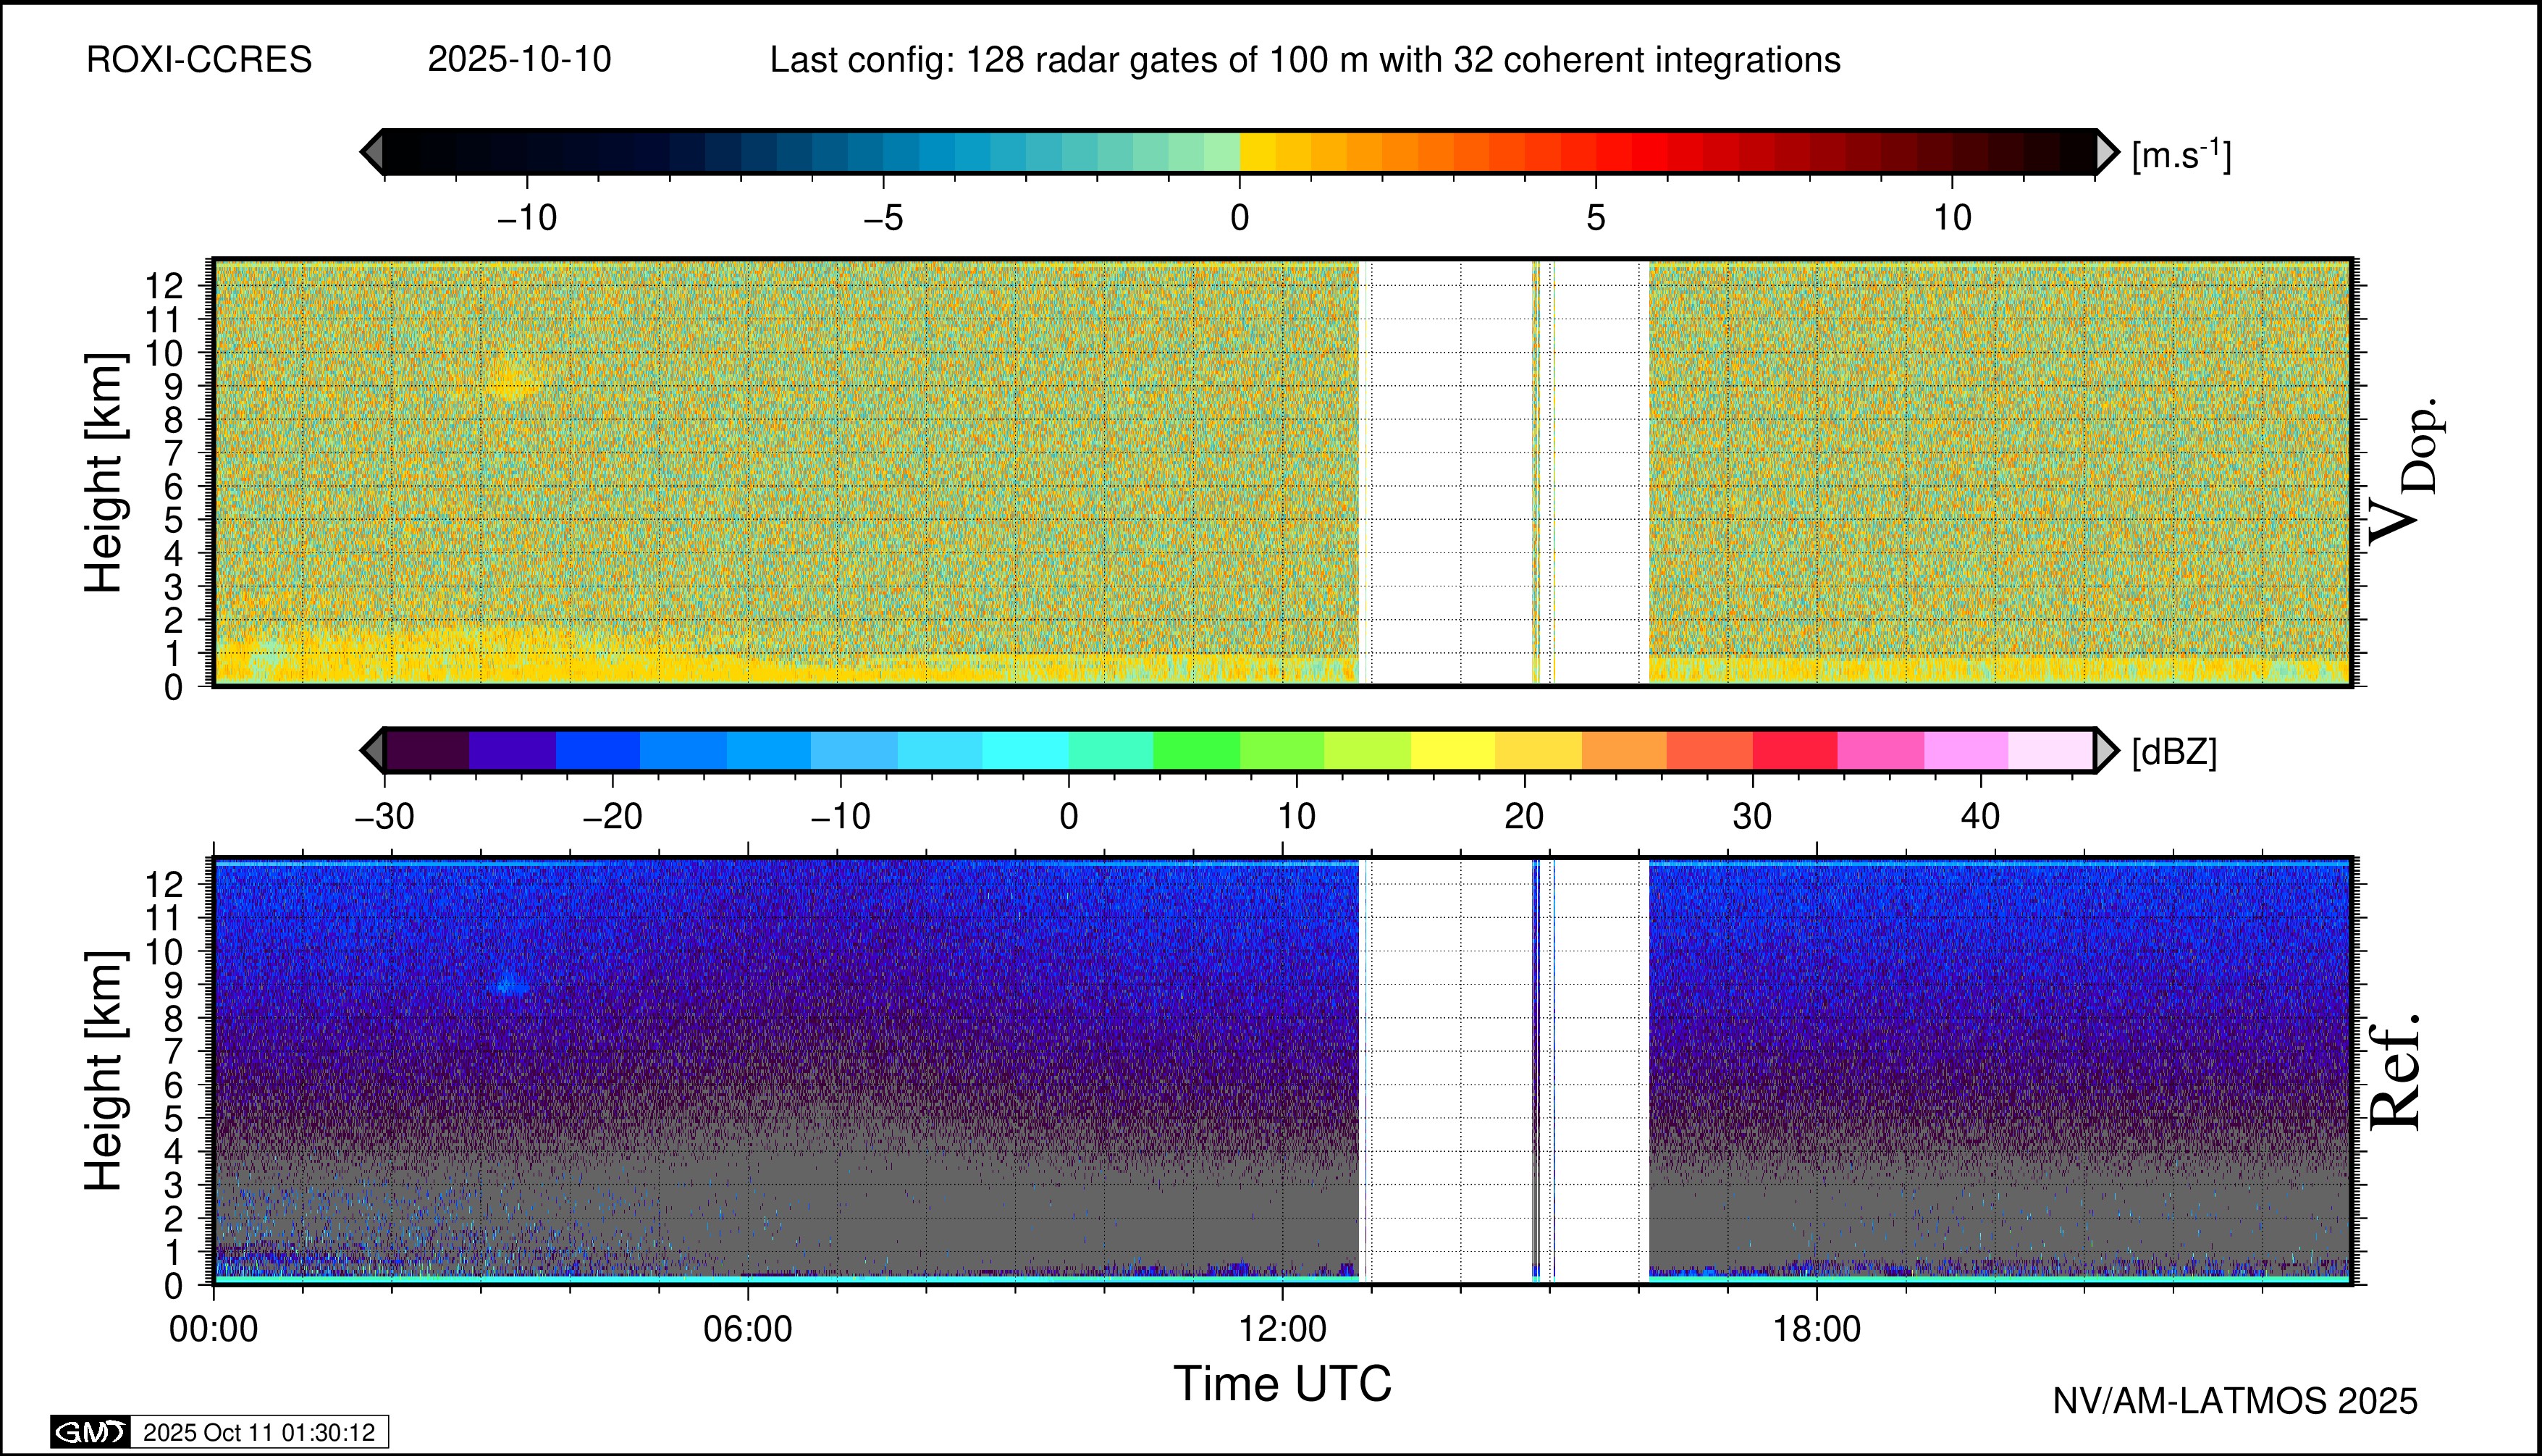Click the Time UTC axis title
This screenshot has height=1456, width=2542.
tap(1282, 1384)
